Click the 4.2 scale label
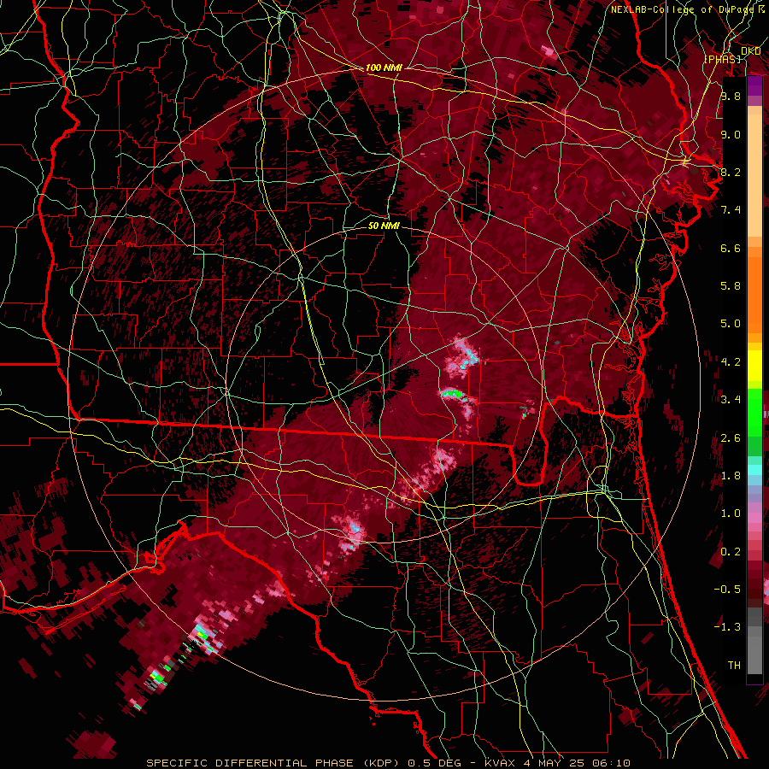This screenshot has width=769, height=769. (x=731, y=362)
